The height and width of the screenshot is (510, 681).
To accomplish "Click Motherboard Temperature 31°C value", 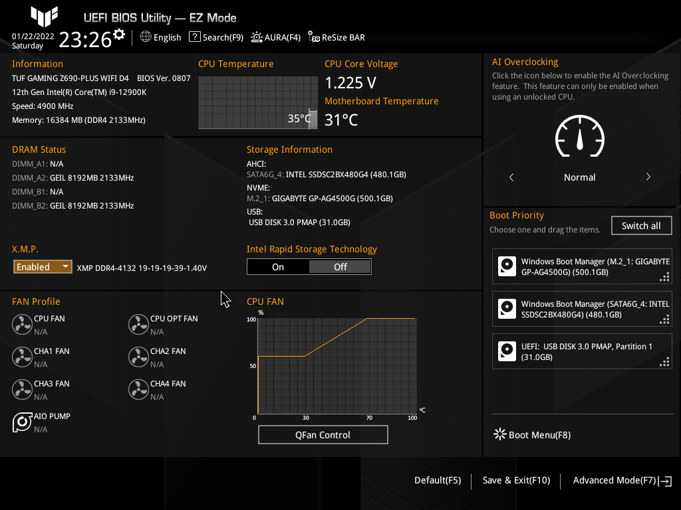I will coord(341,120).
